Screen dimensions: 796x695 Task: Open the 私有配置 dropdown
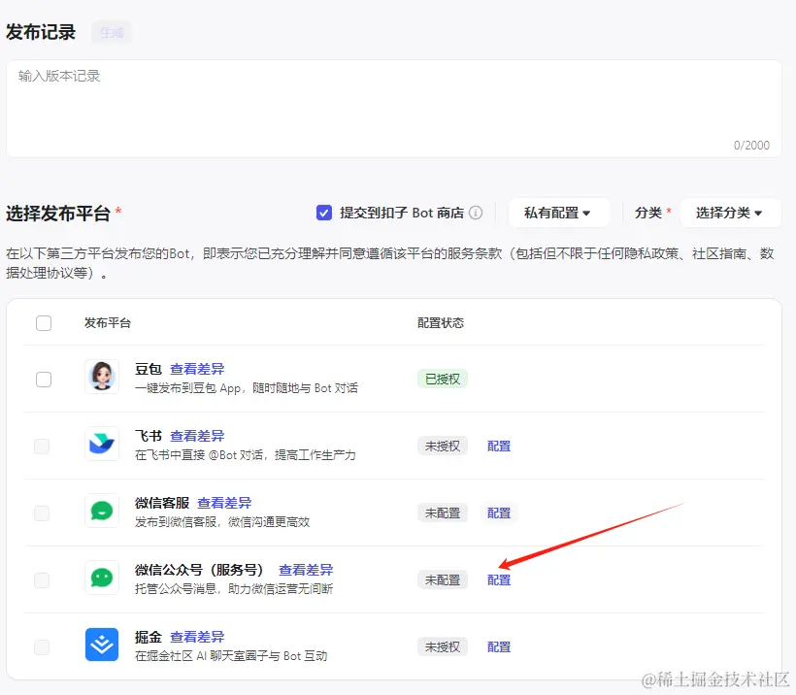point(559,213)
